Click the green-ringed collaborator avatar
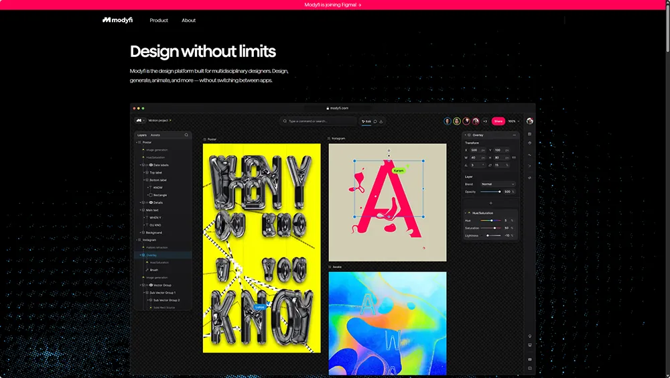The image size is (670, 378). pos(457,121)
